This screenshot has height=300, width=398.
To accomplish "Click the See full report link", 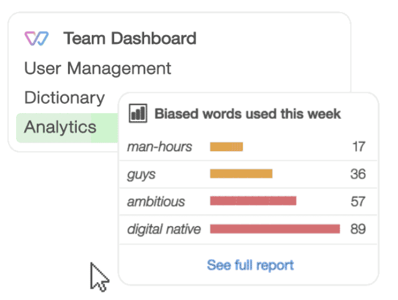I will coord(250,265).
